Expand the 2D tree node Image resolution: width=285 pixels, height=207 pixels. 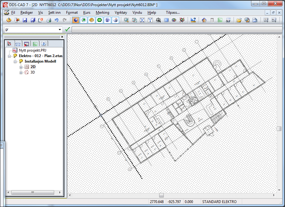click(x=21, y=67)
